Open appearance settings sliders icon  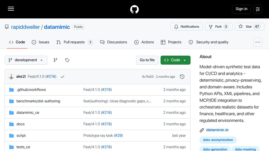point(258,9)
